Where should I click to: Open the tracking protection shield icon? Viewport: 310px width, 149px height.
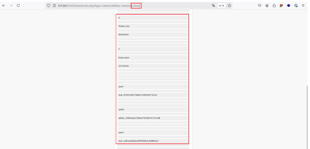click(49, 6)
